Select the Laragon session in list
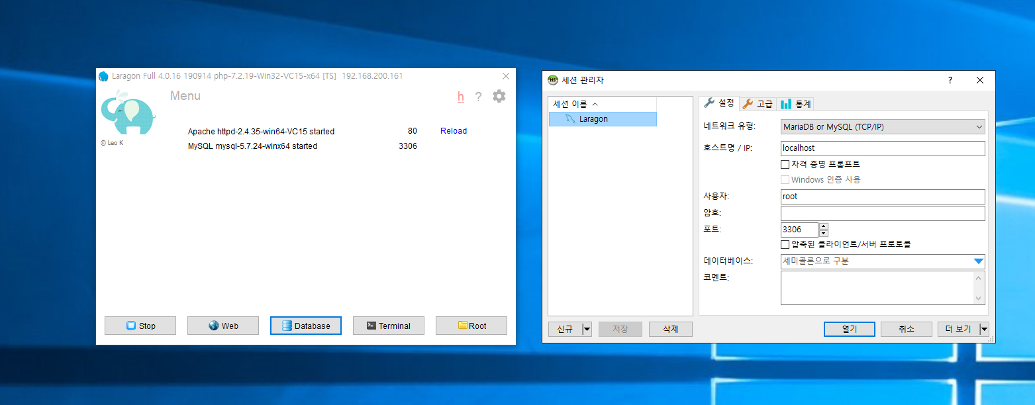This screenshot has height=405, width=1035. [593, 119]
